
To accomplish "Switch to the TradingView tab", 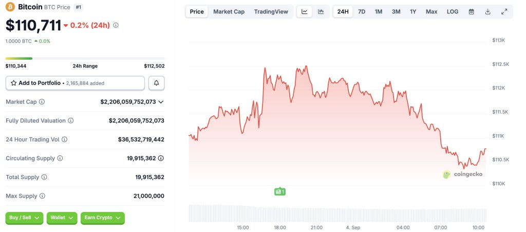I will (x=271, y=12).
